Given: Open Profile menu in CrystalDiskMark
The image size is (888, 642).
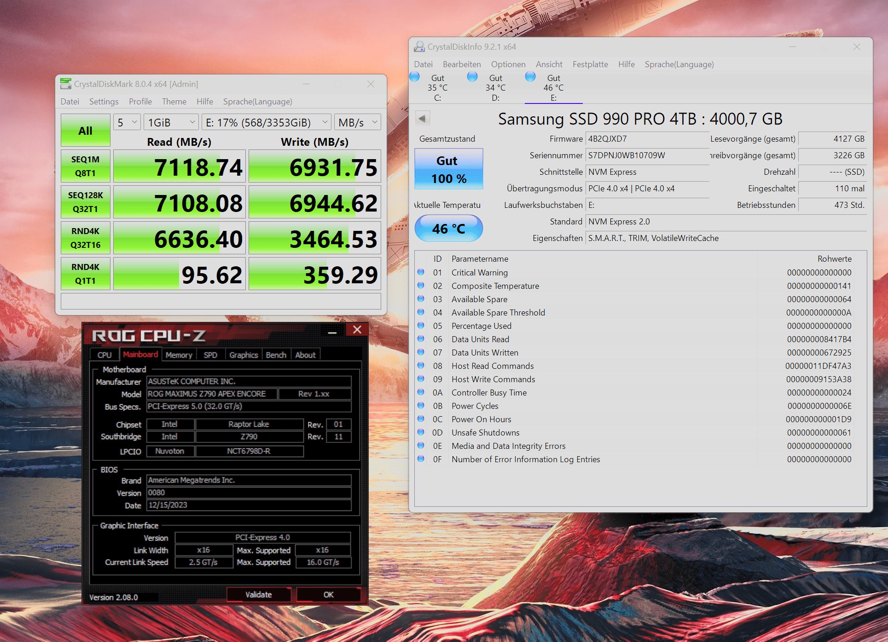Looking at the screenshot, I should pos(140,102).
